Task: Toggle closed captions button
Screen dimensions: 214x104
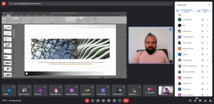Action: coord(98,101)
